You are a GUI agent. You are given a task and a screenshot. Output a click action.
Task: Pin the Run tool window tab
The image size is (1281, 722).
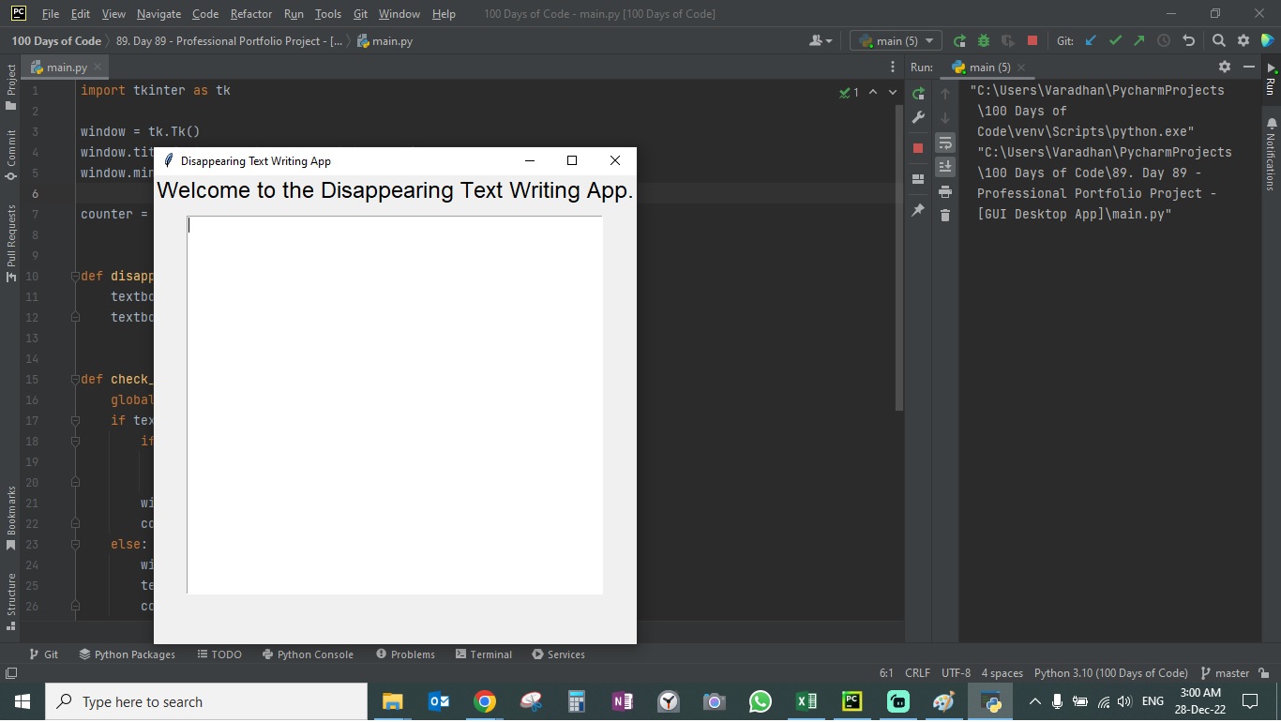[x=918, y=210]
